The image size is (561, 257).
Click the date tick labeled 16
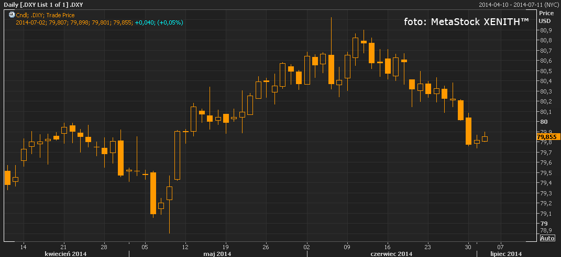[387, 247]
